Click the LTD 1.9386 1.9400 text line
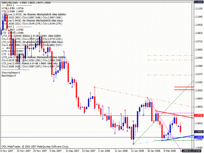This screenshot has height=153, width=204. [13, 11]
